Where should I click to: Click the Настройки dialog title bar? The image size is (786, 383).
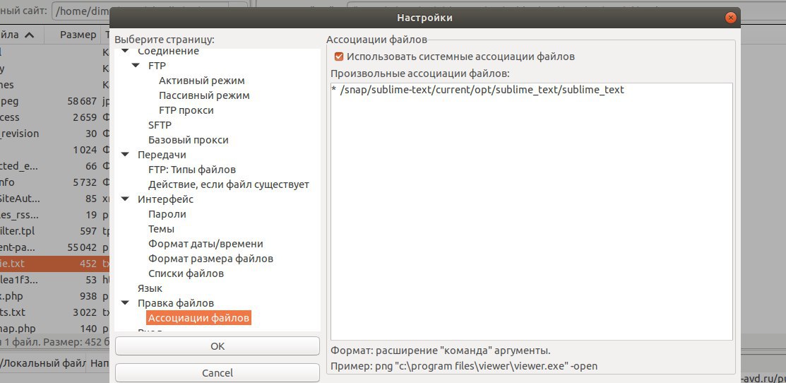[424, 18]
